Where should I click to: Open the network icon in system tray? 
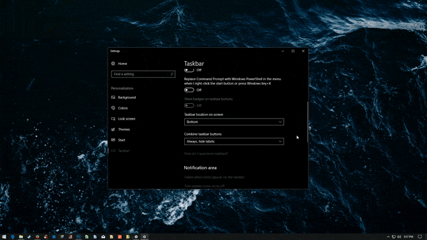(394, 237)
